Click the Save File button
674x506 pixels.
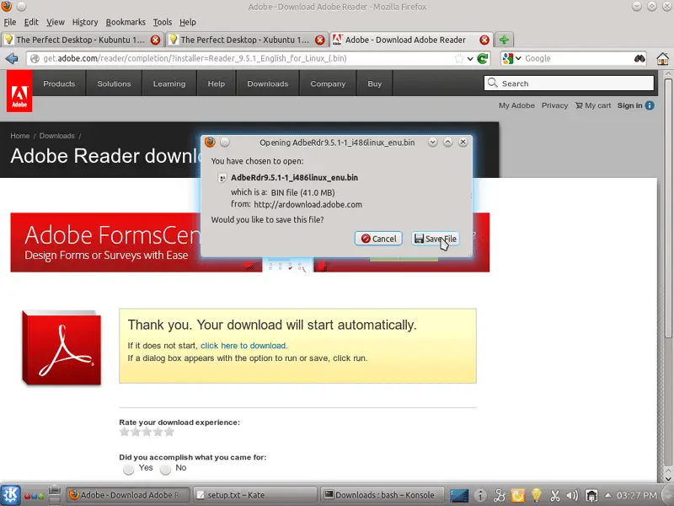click(435, 239)
